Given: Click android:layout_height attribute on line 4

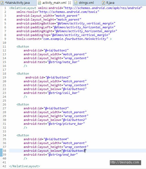Looking at the screenshot, I should [x=35, y=20].
